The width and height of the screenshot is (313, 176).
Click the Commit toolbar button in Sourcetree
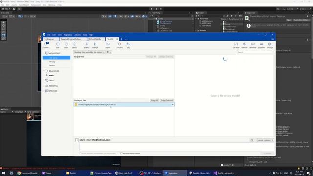[45, 45]
